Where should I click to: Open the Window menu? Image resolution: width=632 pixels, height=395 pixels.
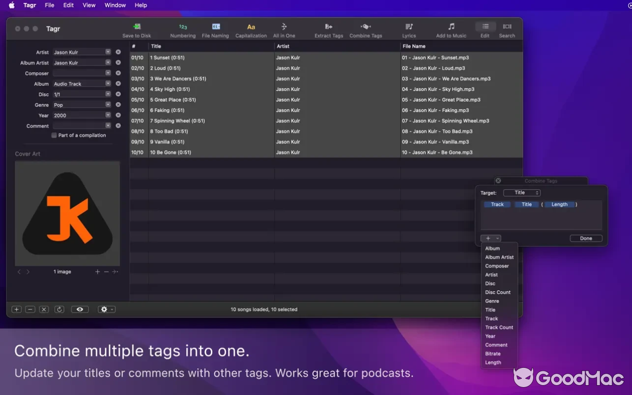click(x=115, y=5)
